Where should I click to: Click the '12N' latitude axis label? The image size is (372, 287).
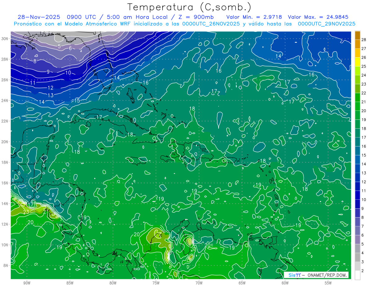(5, 224)
